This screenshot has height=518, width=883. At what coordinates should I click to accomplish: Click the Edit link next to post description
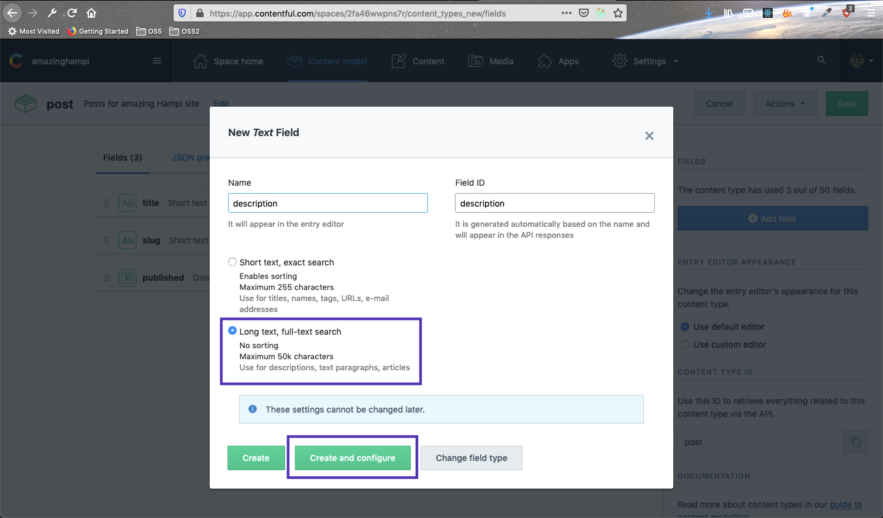click(x=221, y=104)
